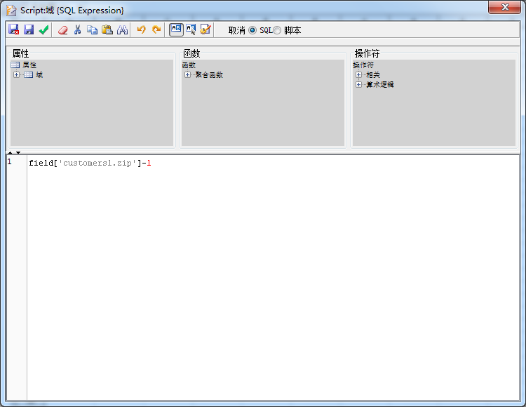This screenshot has width=526, height=407.
Task: Click the panel collapse arrows above the editor
Action: pyautogui.click(x=14, y=152)
